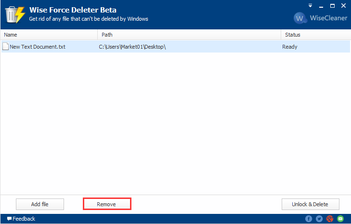The width and height of the screenshot is (351, 224).
Task: Open the Feedback link
Action: pos(24,219)
